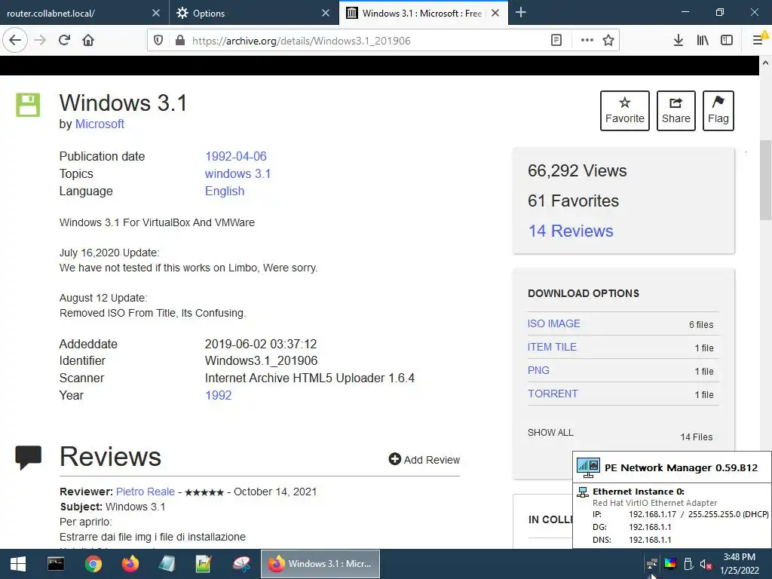
Task: Download the PNG file
Action: click(x=538, y=370)
